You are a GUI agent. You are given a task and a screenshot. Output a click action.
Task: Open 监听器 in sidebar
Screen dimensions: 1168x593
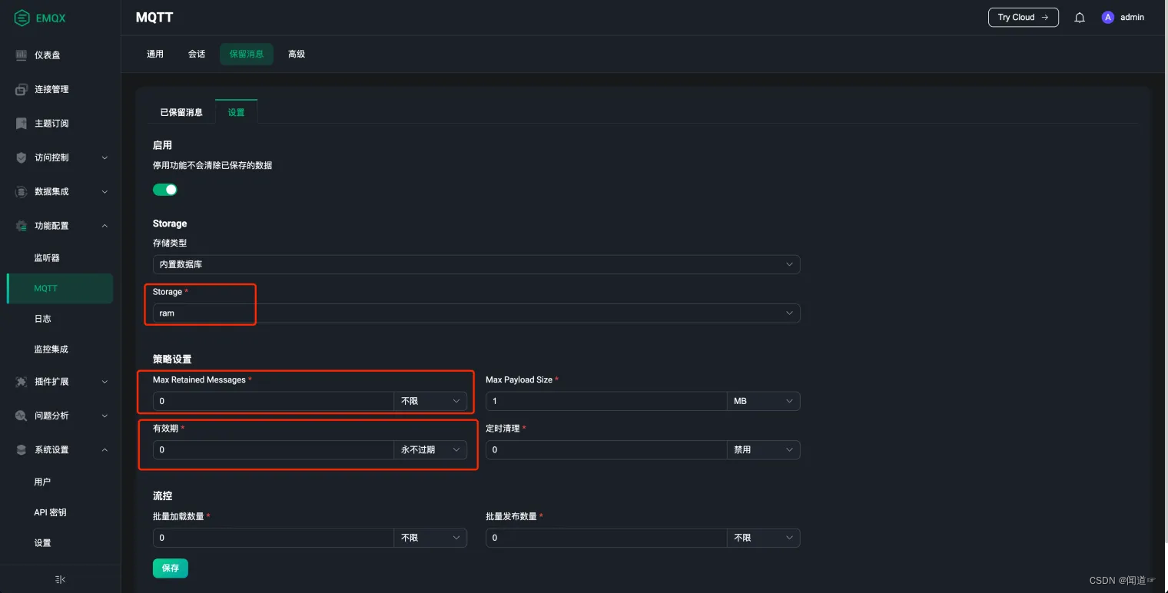point(47,258)
